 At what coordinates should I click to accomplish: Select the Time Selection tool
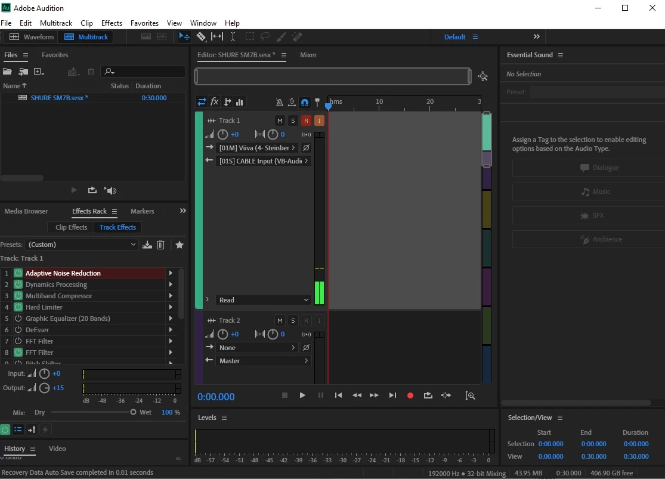233,36
